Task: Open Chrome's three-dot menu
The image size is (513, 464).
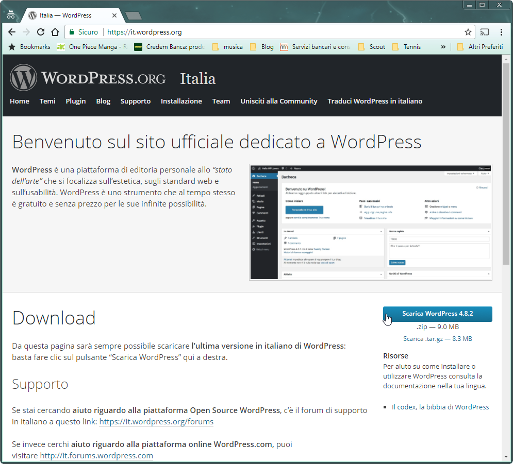Action: pos(501,32)
